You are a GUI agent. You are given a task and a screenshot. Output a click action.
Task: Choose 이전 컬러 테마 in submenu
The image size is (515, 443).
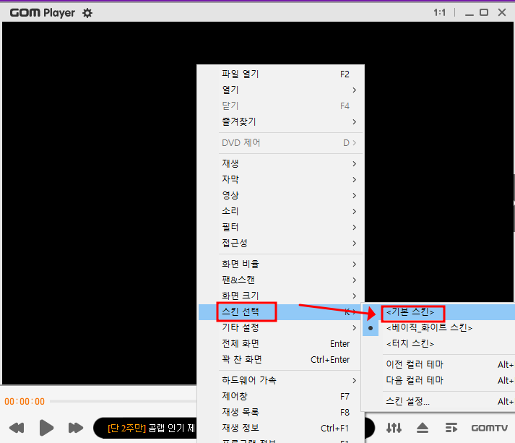point(439,364)
